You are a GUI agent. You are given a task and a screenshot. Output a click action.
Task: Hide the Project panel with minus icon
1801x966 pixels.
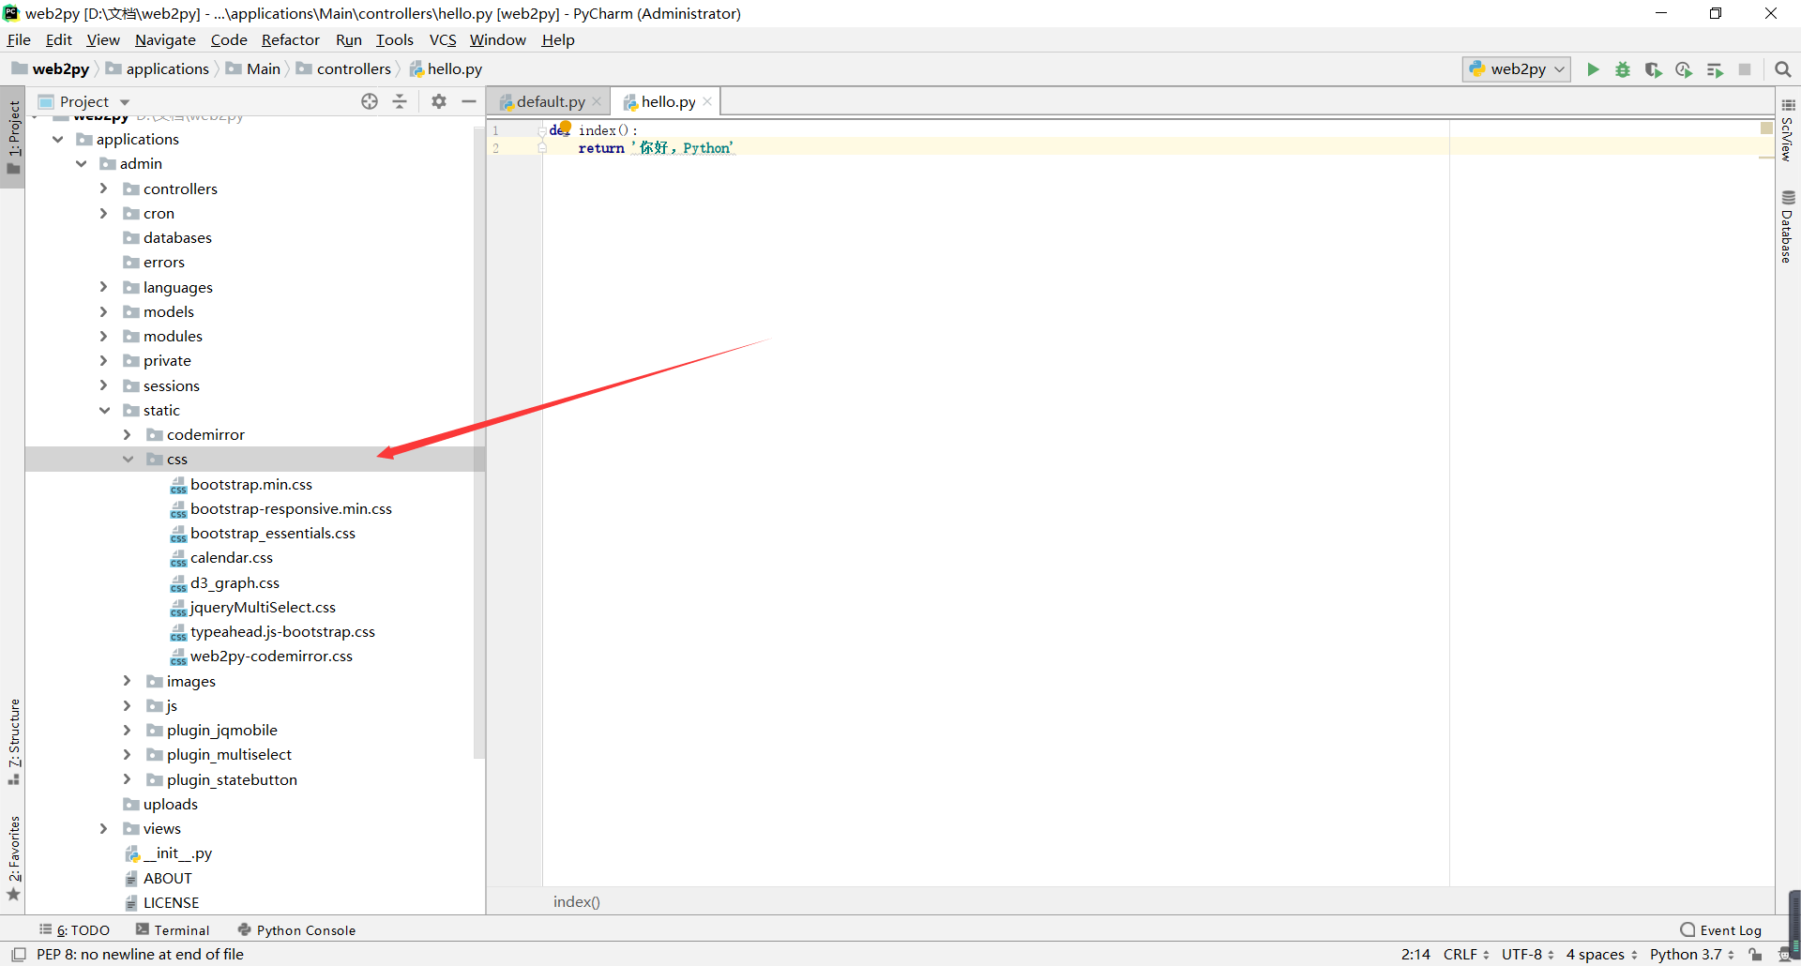click(x=469, y=101)
